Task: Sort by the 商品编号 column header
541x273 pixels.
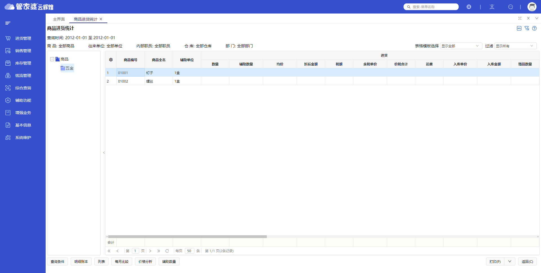Action: (x=130, y=60)
